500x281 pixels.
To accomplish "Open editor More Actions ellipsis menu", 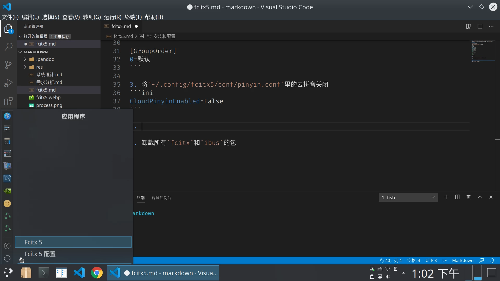I will [x=491, y=26].
